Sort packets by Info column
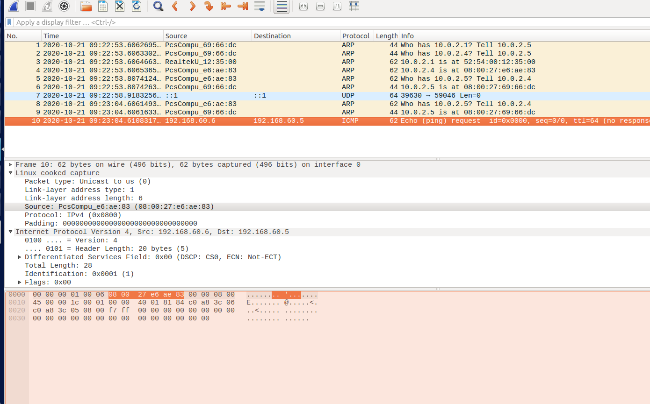 tap(524, 36)
